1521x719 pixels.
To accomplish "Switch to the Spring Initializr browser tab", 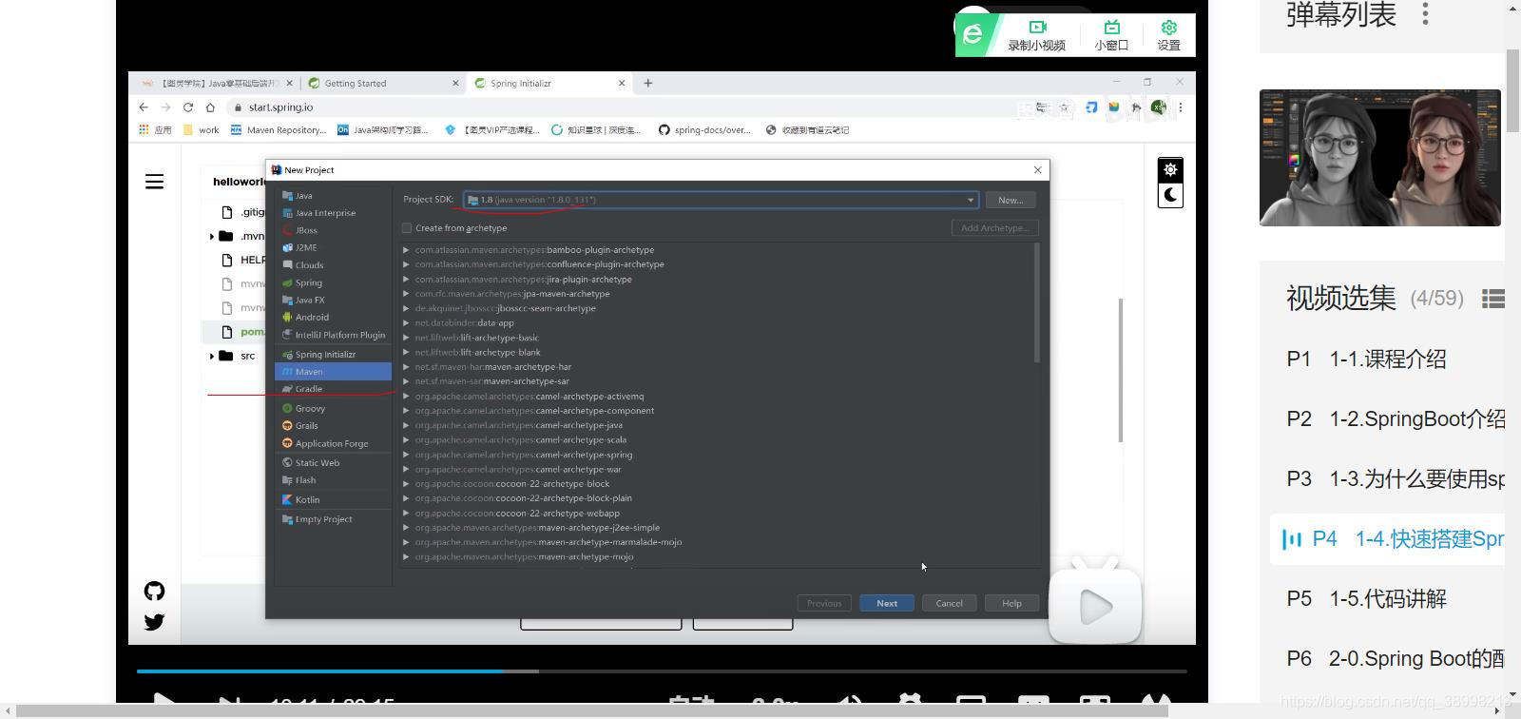I will (x=549, y=83).
